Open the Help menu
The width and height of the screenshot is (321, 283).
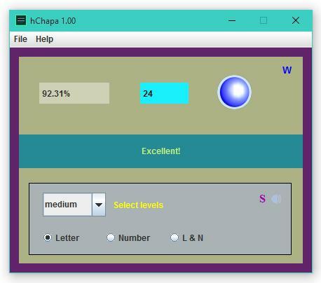point(44,39)
